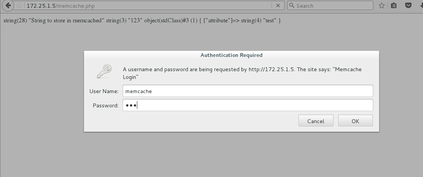Image resolution: width=423 pixels, height=177 pixels.
Task: Click the magnifier icon in search box
Action: [292, 6]
